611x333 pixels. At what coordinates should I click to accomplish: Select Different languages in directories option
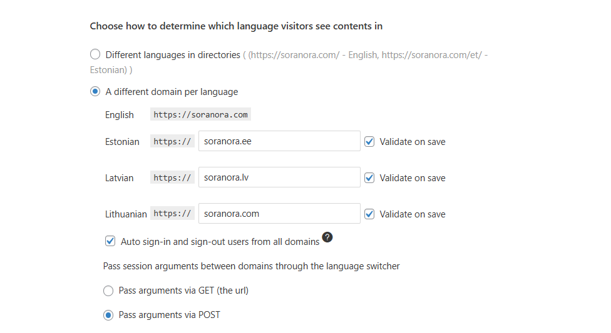[95, 54]
